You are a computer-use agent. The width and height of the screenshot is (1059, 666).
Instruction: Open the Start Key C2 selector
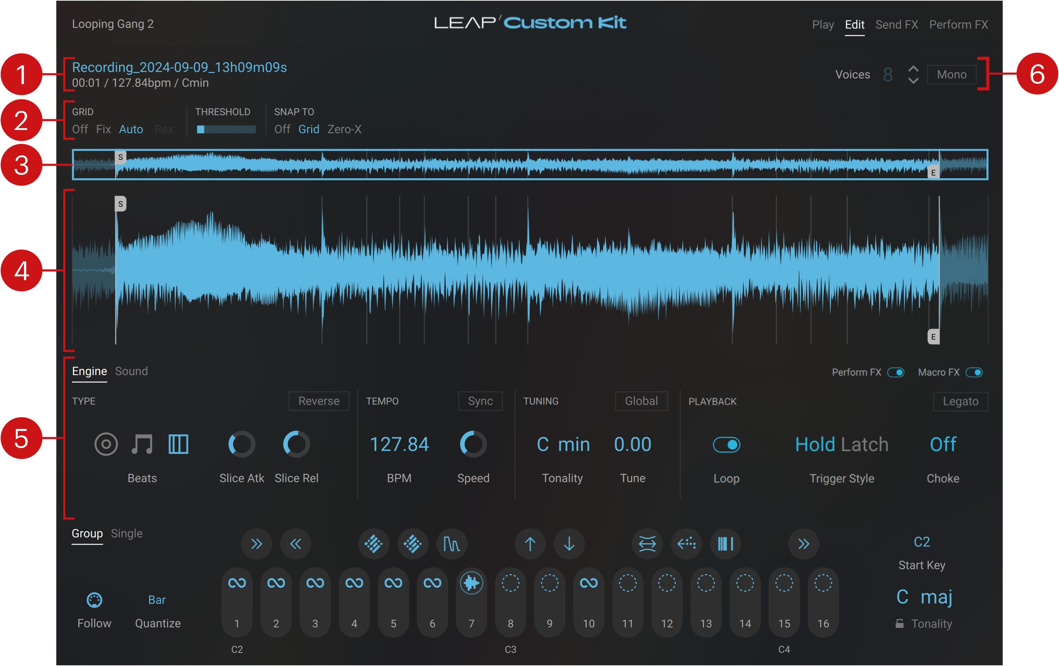(x=922, y=542)
